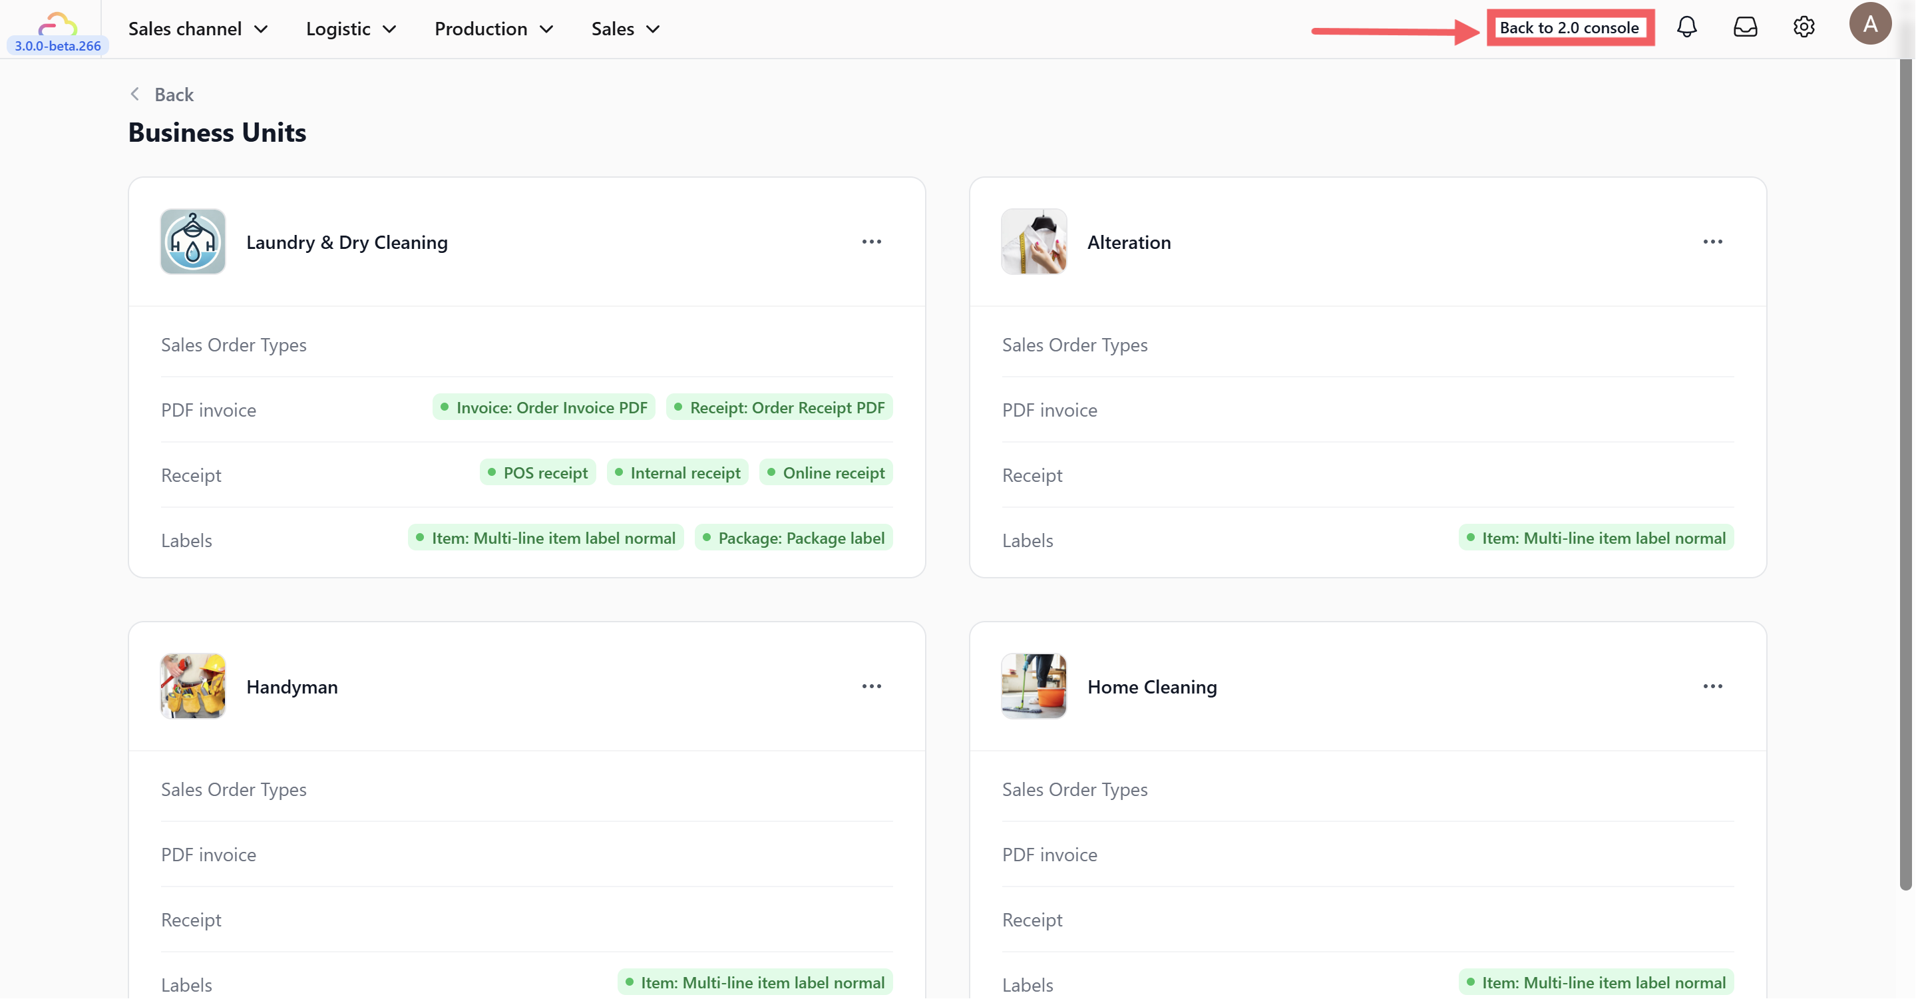Click the Alteration unit thumbnail image

(1034, 242)
